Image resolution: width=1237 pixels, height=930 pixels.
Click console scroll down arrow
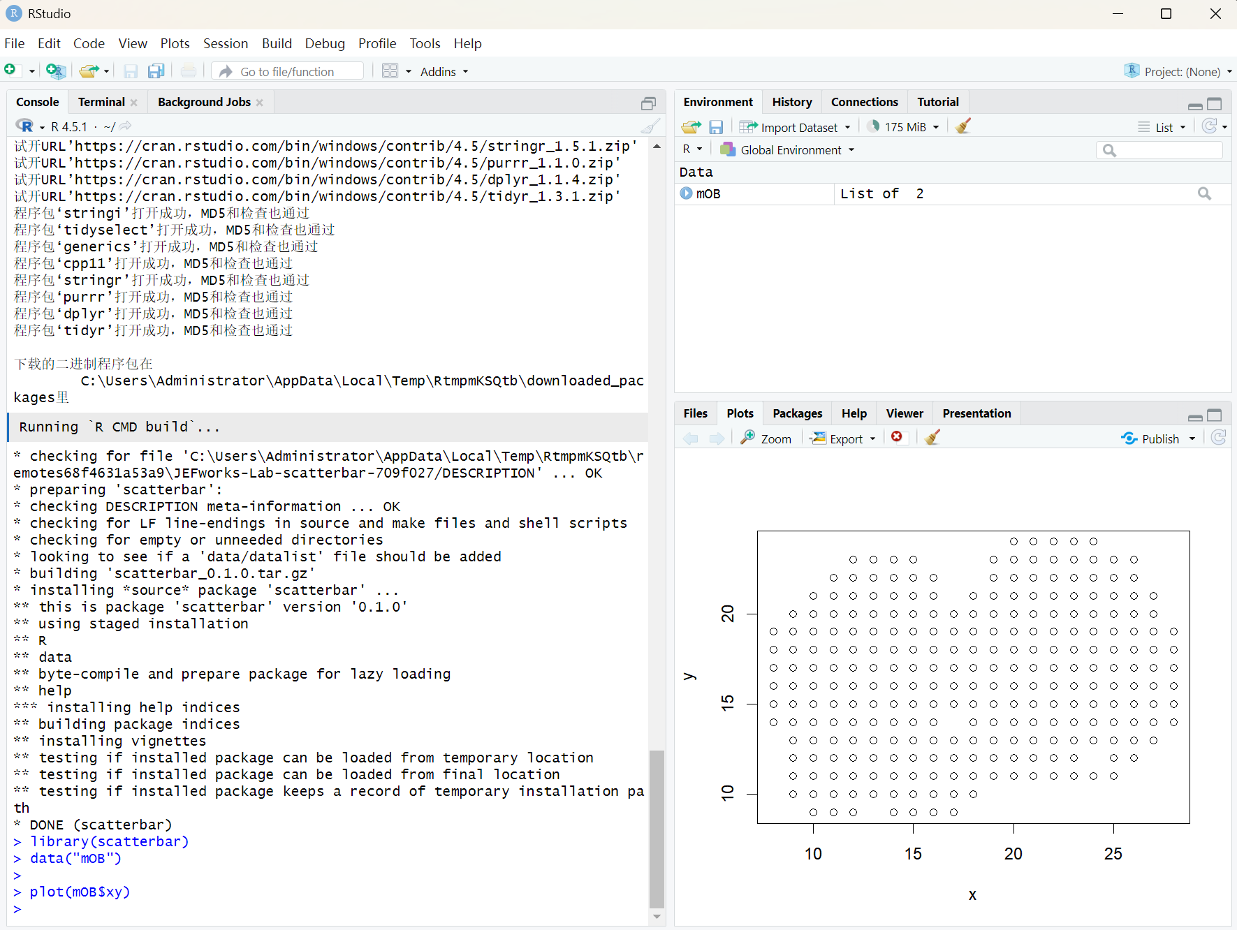[x=657, y=916]
